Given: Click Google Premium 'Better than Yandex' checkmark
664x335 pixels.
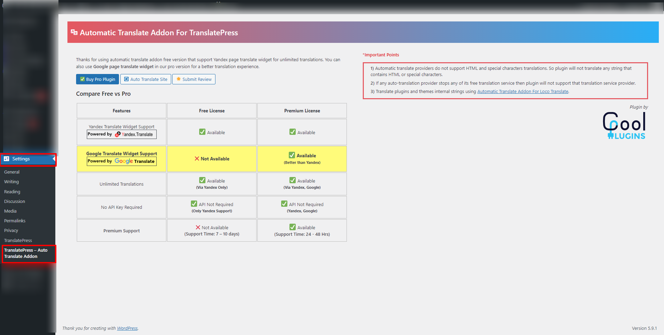Looking at the screenshot, I should [x=292, y=155].
